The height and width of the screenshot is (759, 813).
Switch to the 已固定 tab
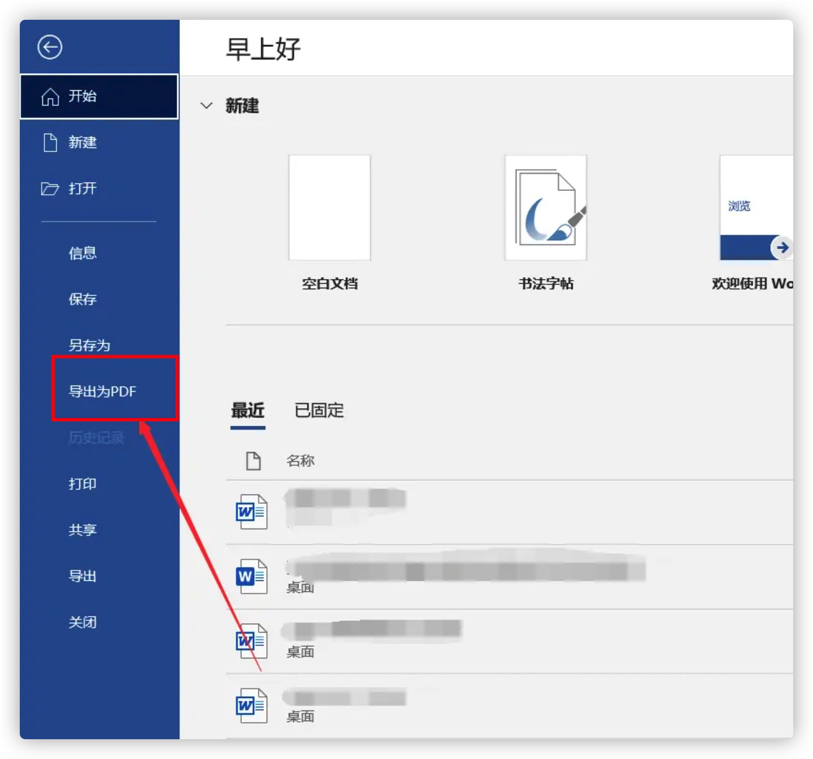tap(319, 410)
